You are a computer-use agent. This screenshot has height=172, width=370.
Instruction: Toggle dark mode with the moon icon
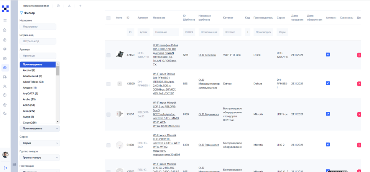point(5,113)
